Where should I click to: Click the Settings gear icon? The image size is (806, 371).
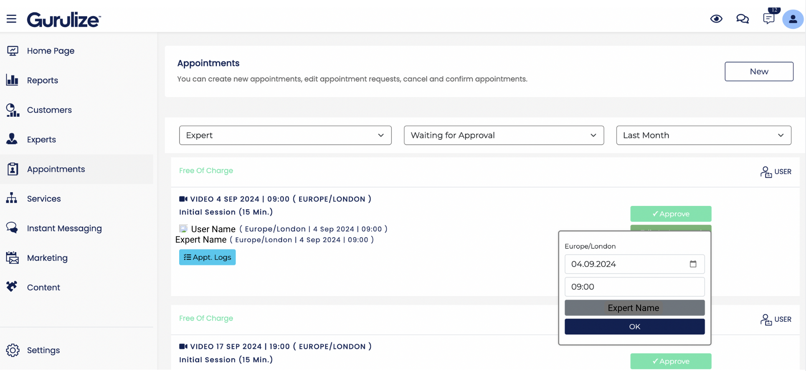(13, 350)
